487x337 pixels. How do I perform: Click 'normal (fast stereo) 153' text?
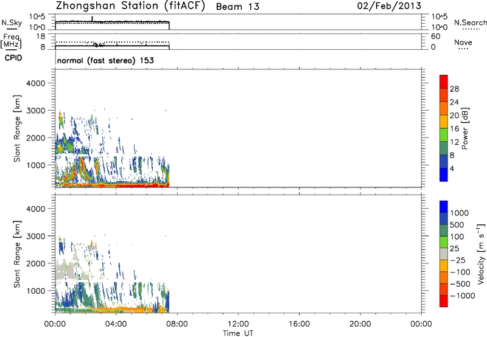pos(105,61)
